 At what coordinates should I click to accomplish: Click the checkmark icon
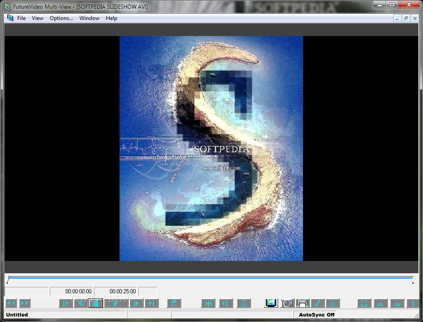pos(318,303)
